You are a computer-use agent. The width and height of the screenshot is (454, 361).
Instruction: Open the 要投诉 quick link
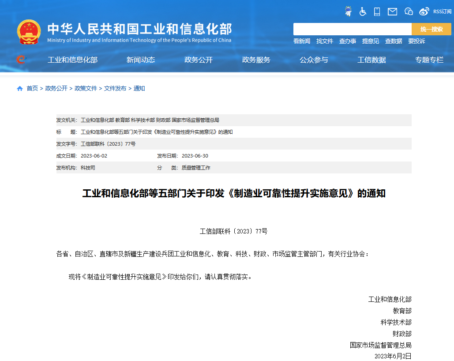416,41
